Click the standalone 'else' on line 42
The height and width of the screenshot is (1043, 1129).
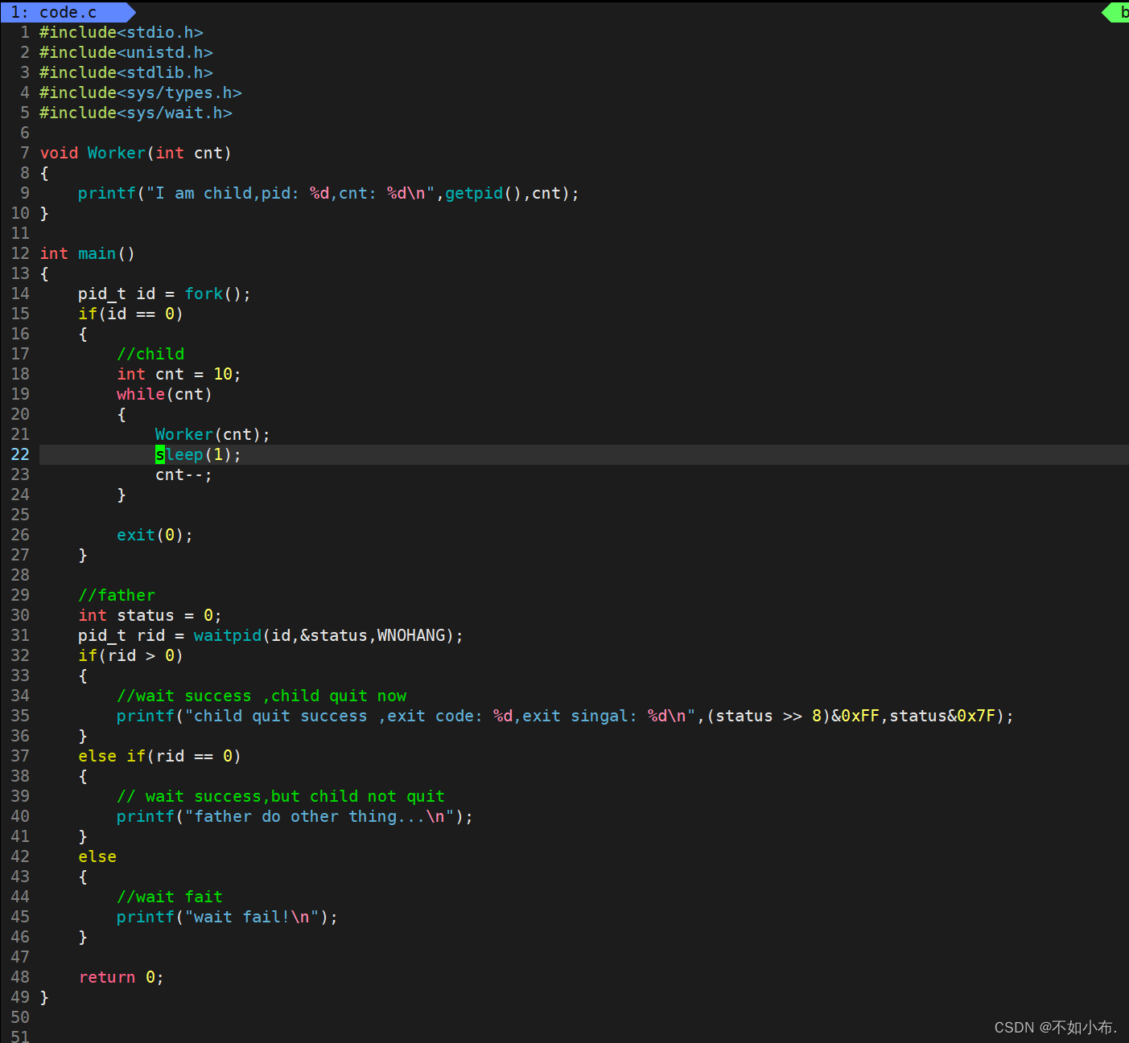tap(97, 856)
